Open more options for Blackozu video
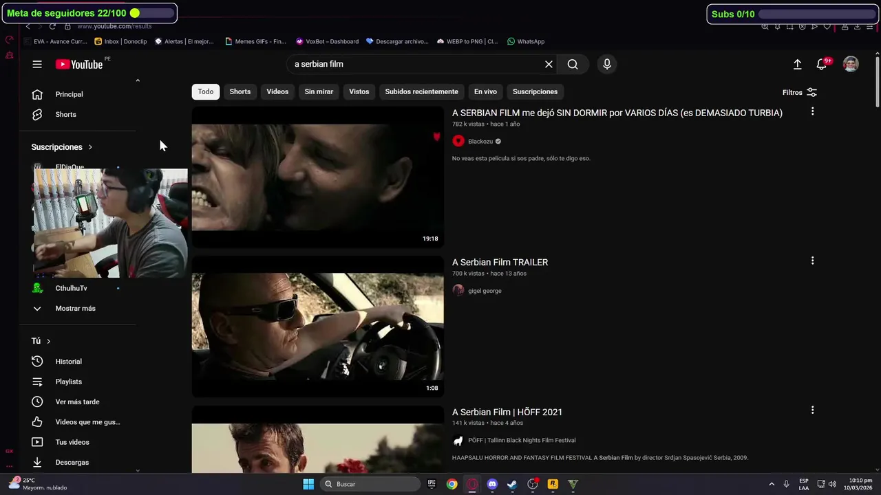The image size is (881, 495). [x=812, y=111]
